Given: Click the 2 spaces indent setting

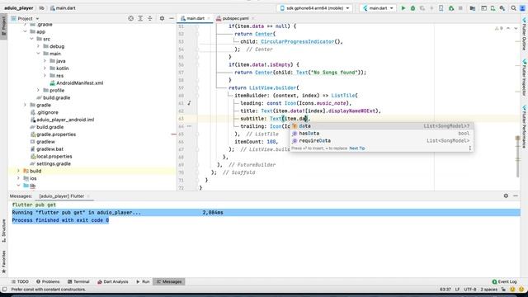Looking at the screenshot, I should coord(488,290).
